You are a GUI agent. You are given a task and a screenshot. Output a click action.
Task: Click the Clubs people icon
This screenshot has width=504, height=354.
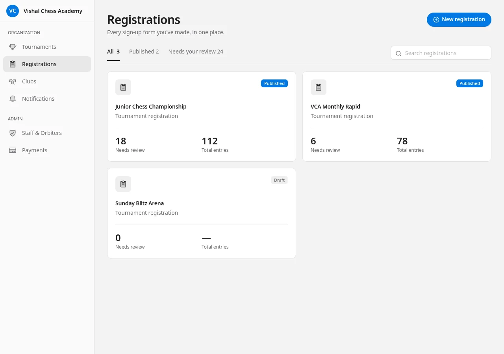(13, 81)
